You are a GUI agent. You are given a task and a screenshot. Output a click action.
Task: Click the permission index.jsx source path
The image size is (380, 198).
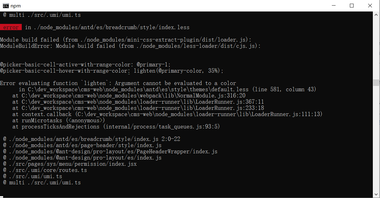(x=70, y=164)
